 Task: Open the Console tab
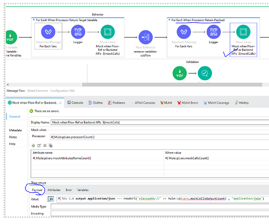[x=75, y=103]
